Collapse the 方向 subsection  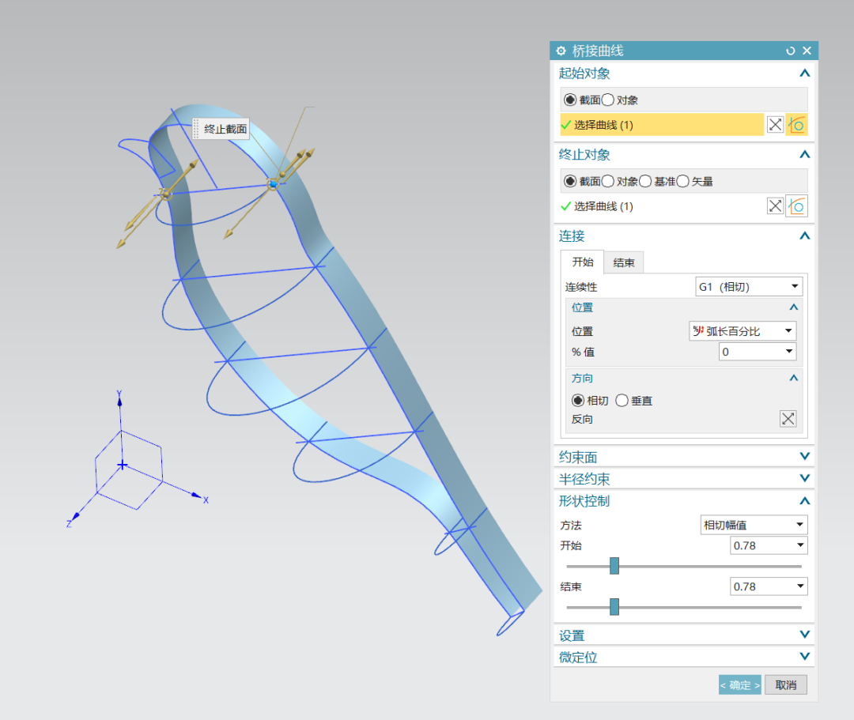click(794, 378)
